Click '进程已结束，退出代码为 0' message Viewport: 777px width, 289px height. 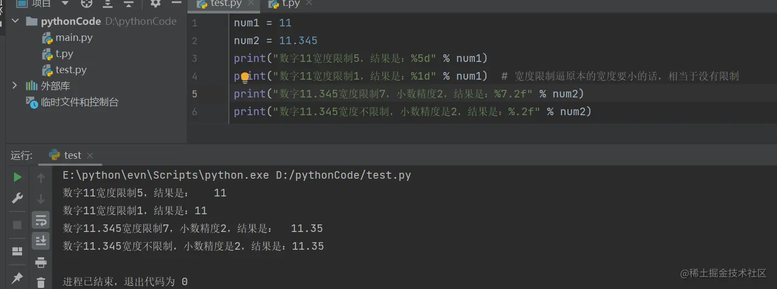click(x=125, y=281)
